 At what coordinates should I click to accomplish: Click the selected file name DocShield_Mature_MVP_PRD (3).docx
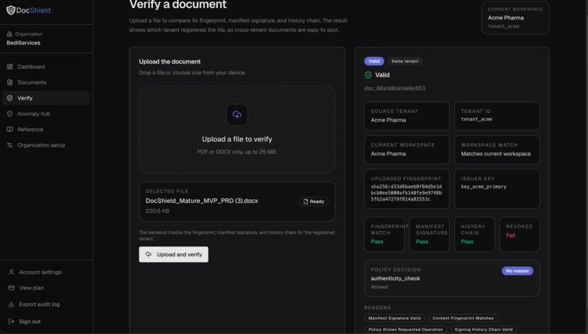tap(202, 201)
